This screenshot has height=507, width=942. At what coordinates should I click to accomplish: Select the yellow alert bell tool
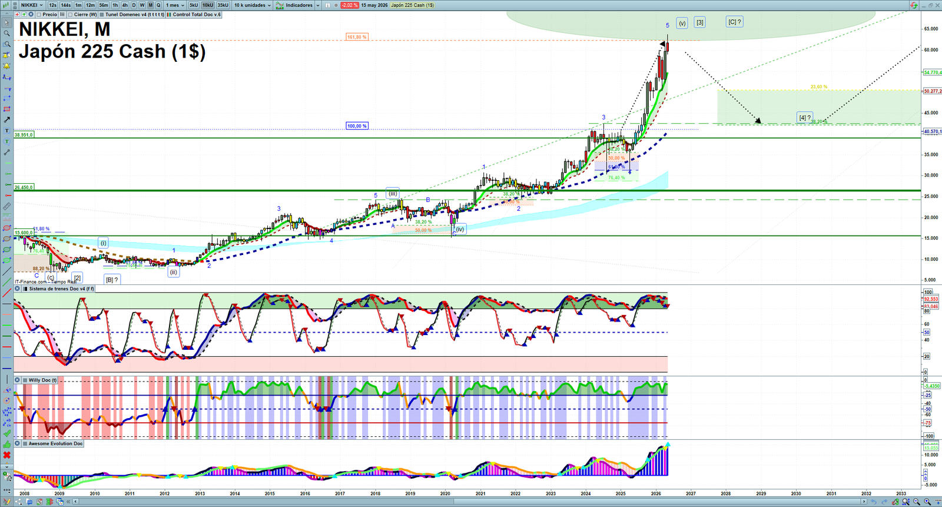coord(7,66)
